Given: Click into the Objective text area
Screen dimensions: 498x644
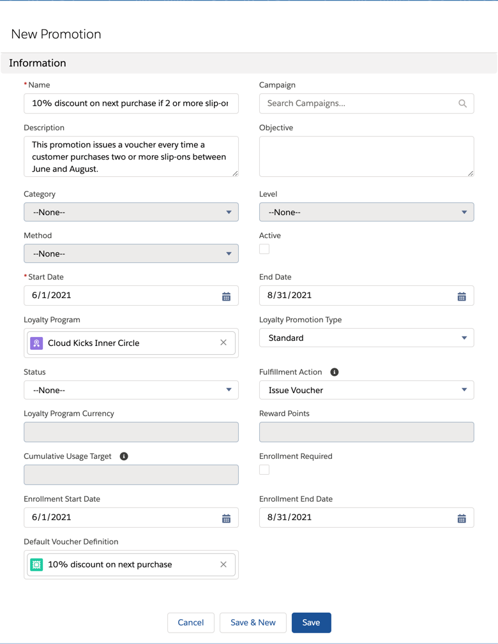Looking at the screenshot, I should pyautogui.click(x=366, y=156).
